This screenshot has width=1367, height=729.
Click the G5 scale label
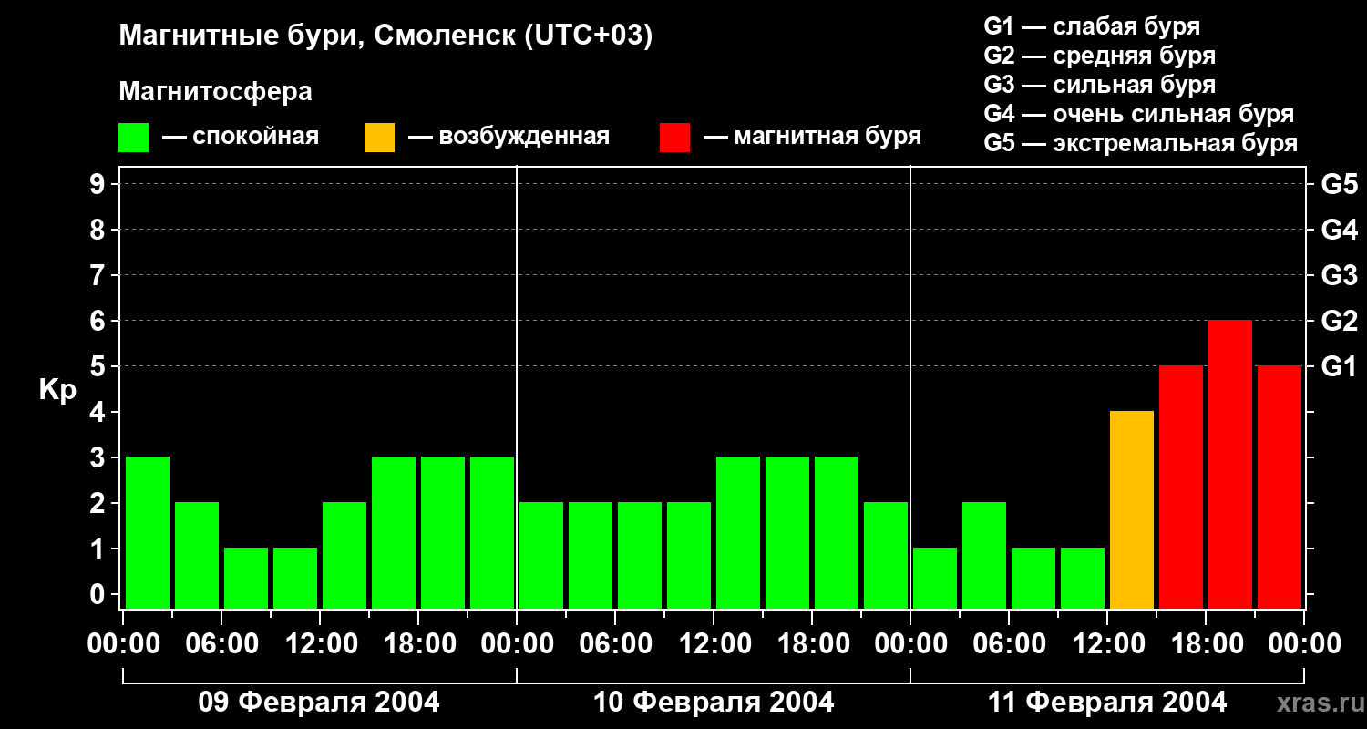[1339, 184]
